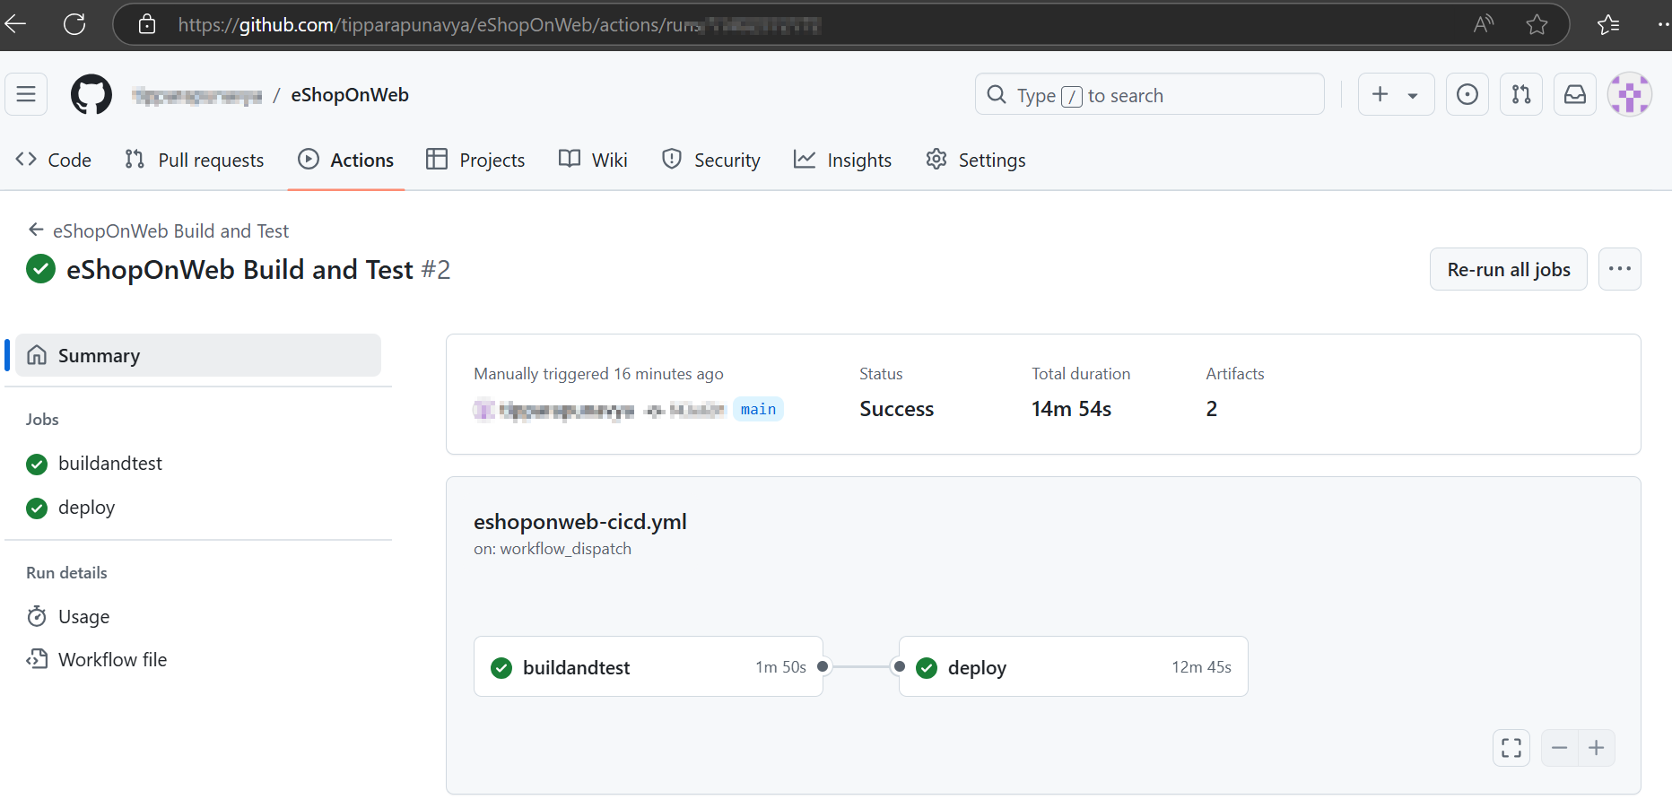
Task: Reload the page with refresh icon
Action: click(74, 24)
